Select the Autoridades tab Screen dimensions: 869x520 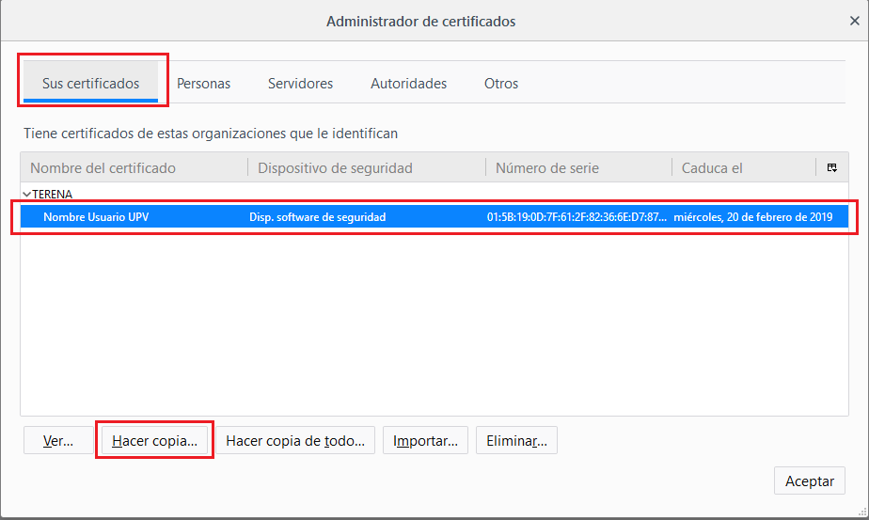click(x=408, y=84)
